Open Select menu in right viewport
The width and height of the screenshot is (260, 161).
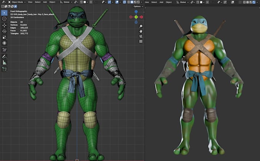click(154, 2)
